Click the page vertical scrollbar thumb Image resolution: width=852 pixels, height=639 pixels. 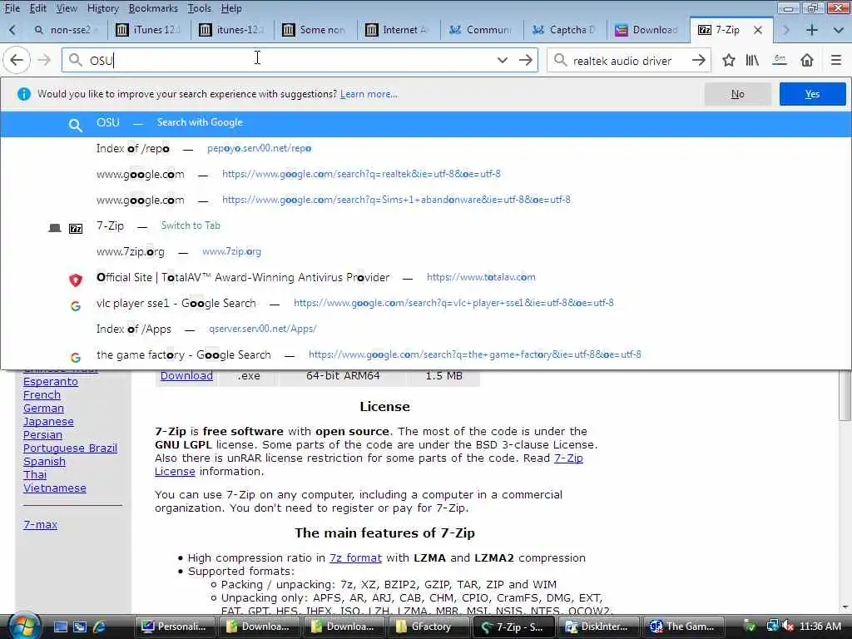point(845,395)
